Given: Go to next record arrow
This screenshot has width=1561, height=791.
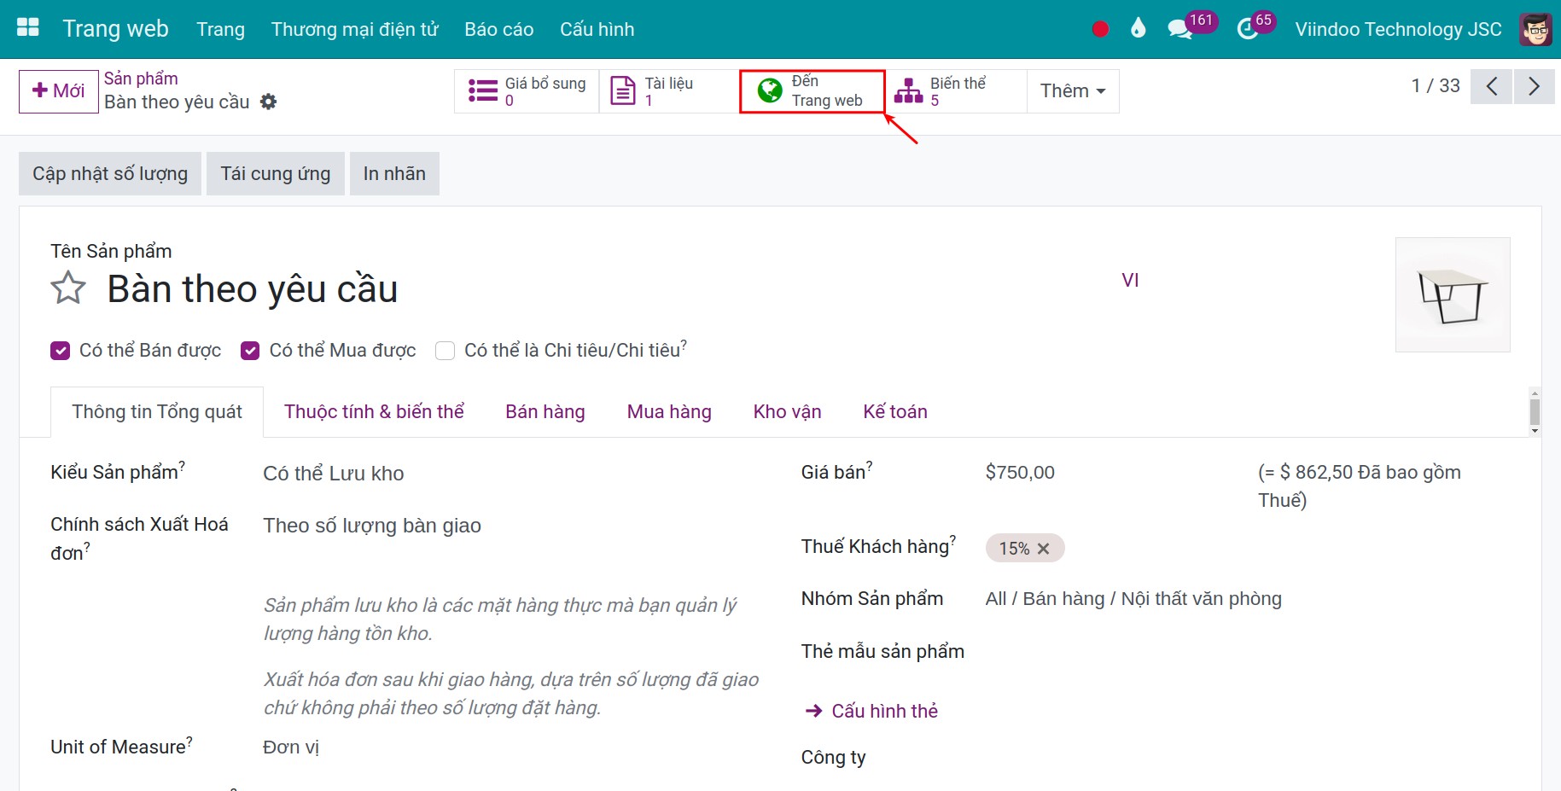Looking at the screenshot, I should 1534,86.
